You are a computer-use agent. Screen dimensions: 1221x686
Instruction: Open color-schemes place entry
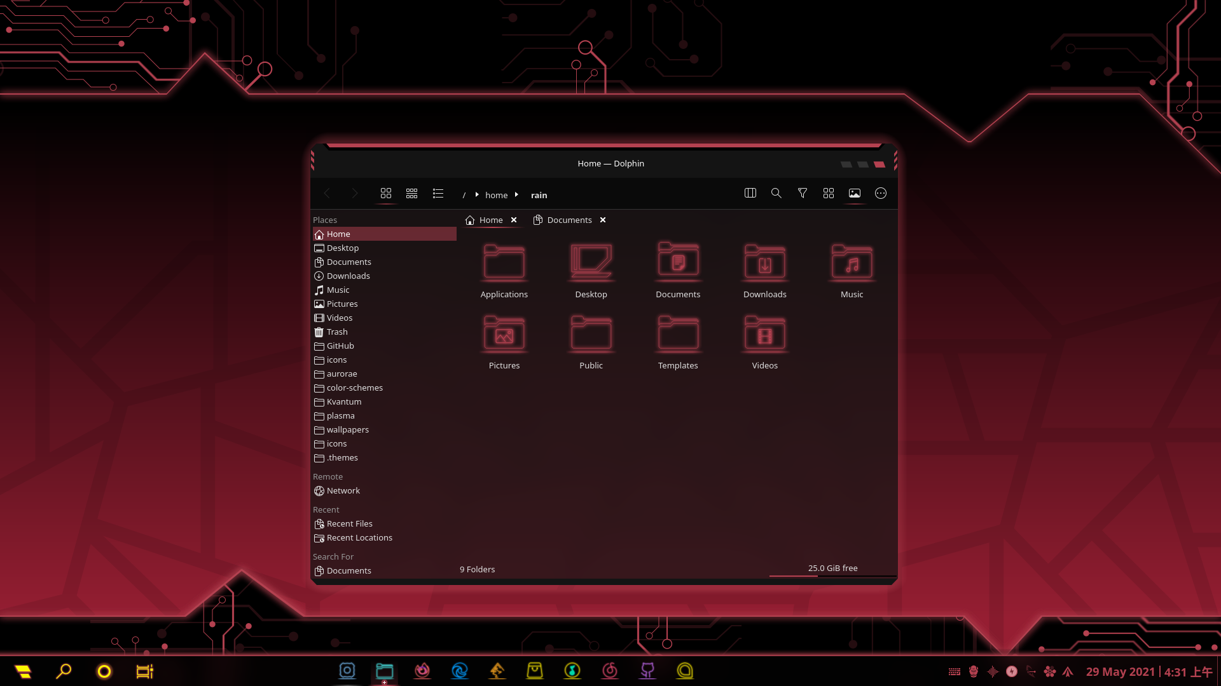[x=385, y=387]
